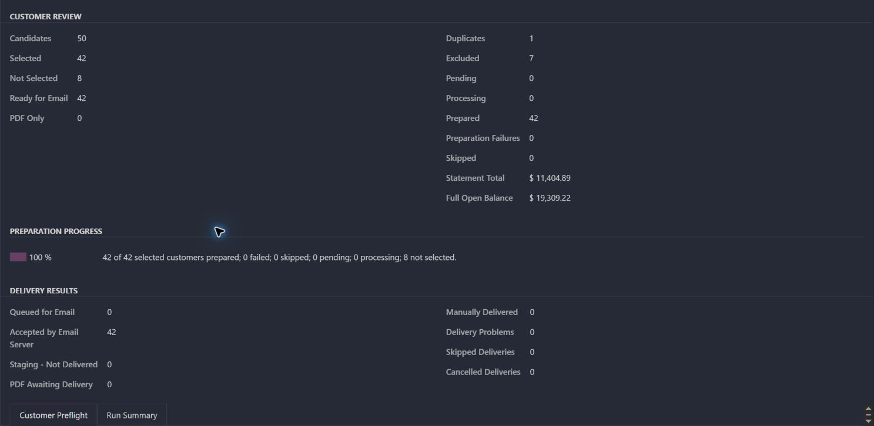Click the Statement Total label
Screen dimensions: 874x426
(x=475, y=178)
